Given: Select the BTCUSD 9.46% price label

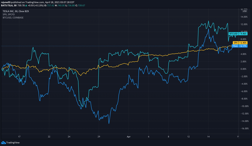Looking at the screenshot, I should [x=238, y=34].
